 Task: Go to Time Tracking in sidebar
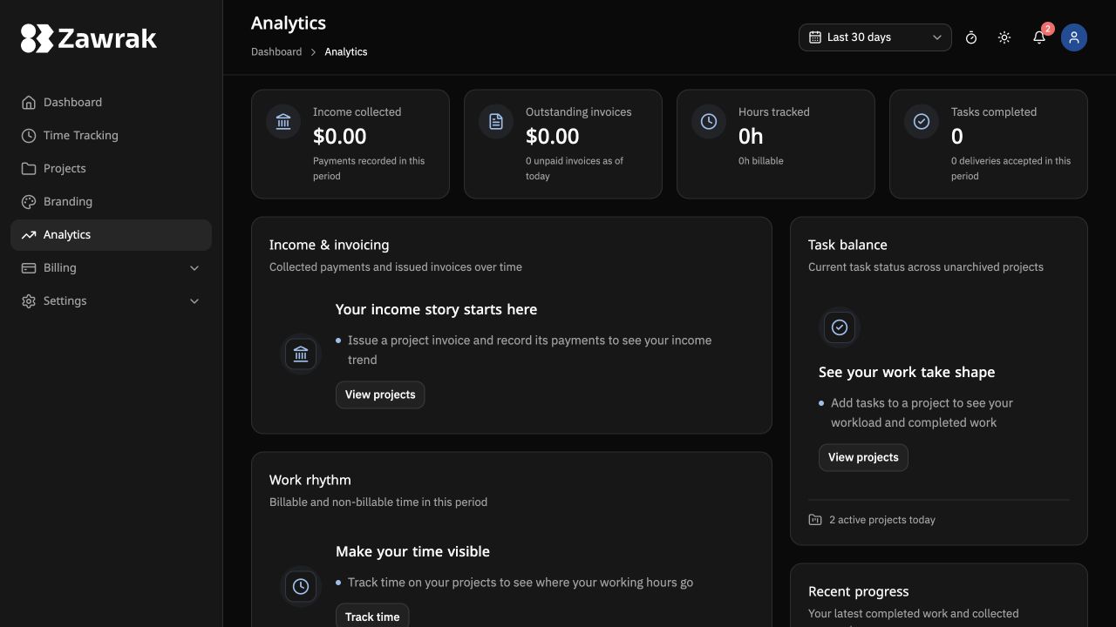click(x=111, y=135)
